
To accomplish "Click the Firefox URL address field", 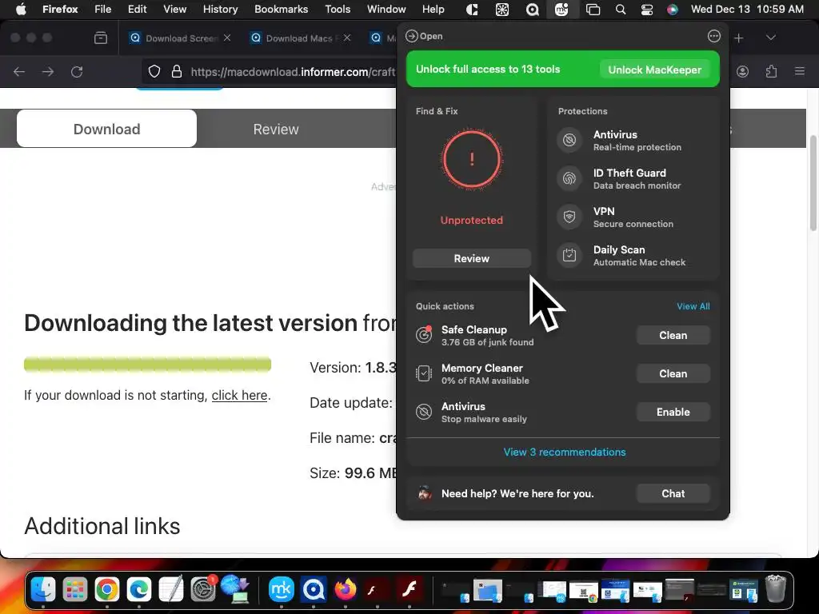I will (293, 71).
